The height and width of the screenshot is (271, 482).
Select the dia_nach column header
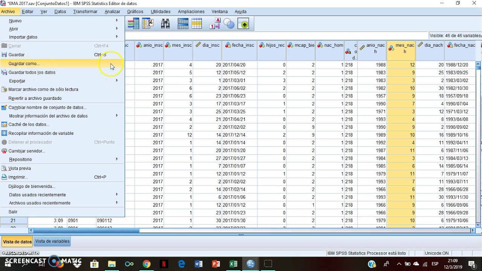pos(430,51)
